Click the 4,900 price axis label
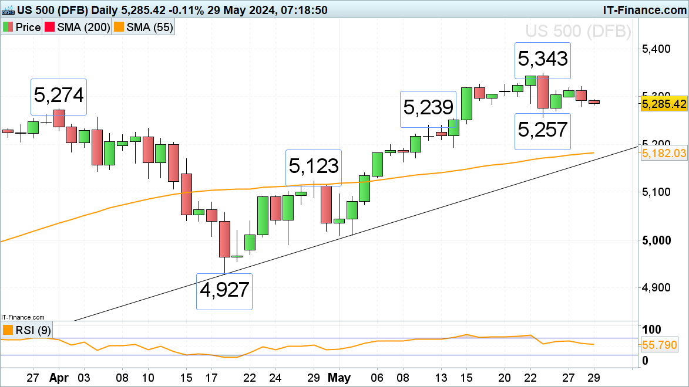The width and height of the screenshot is (689, 387). (656, 287)
